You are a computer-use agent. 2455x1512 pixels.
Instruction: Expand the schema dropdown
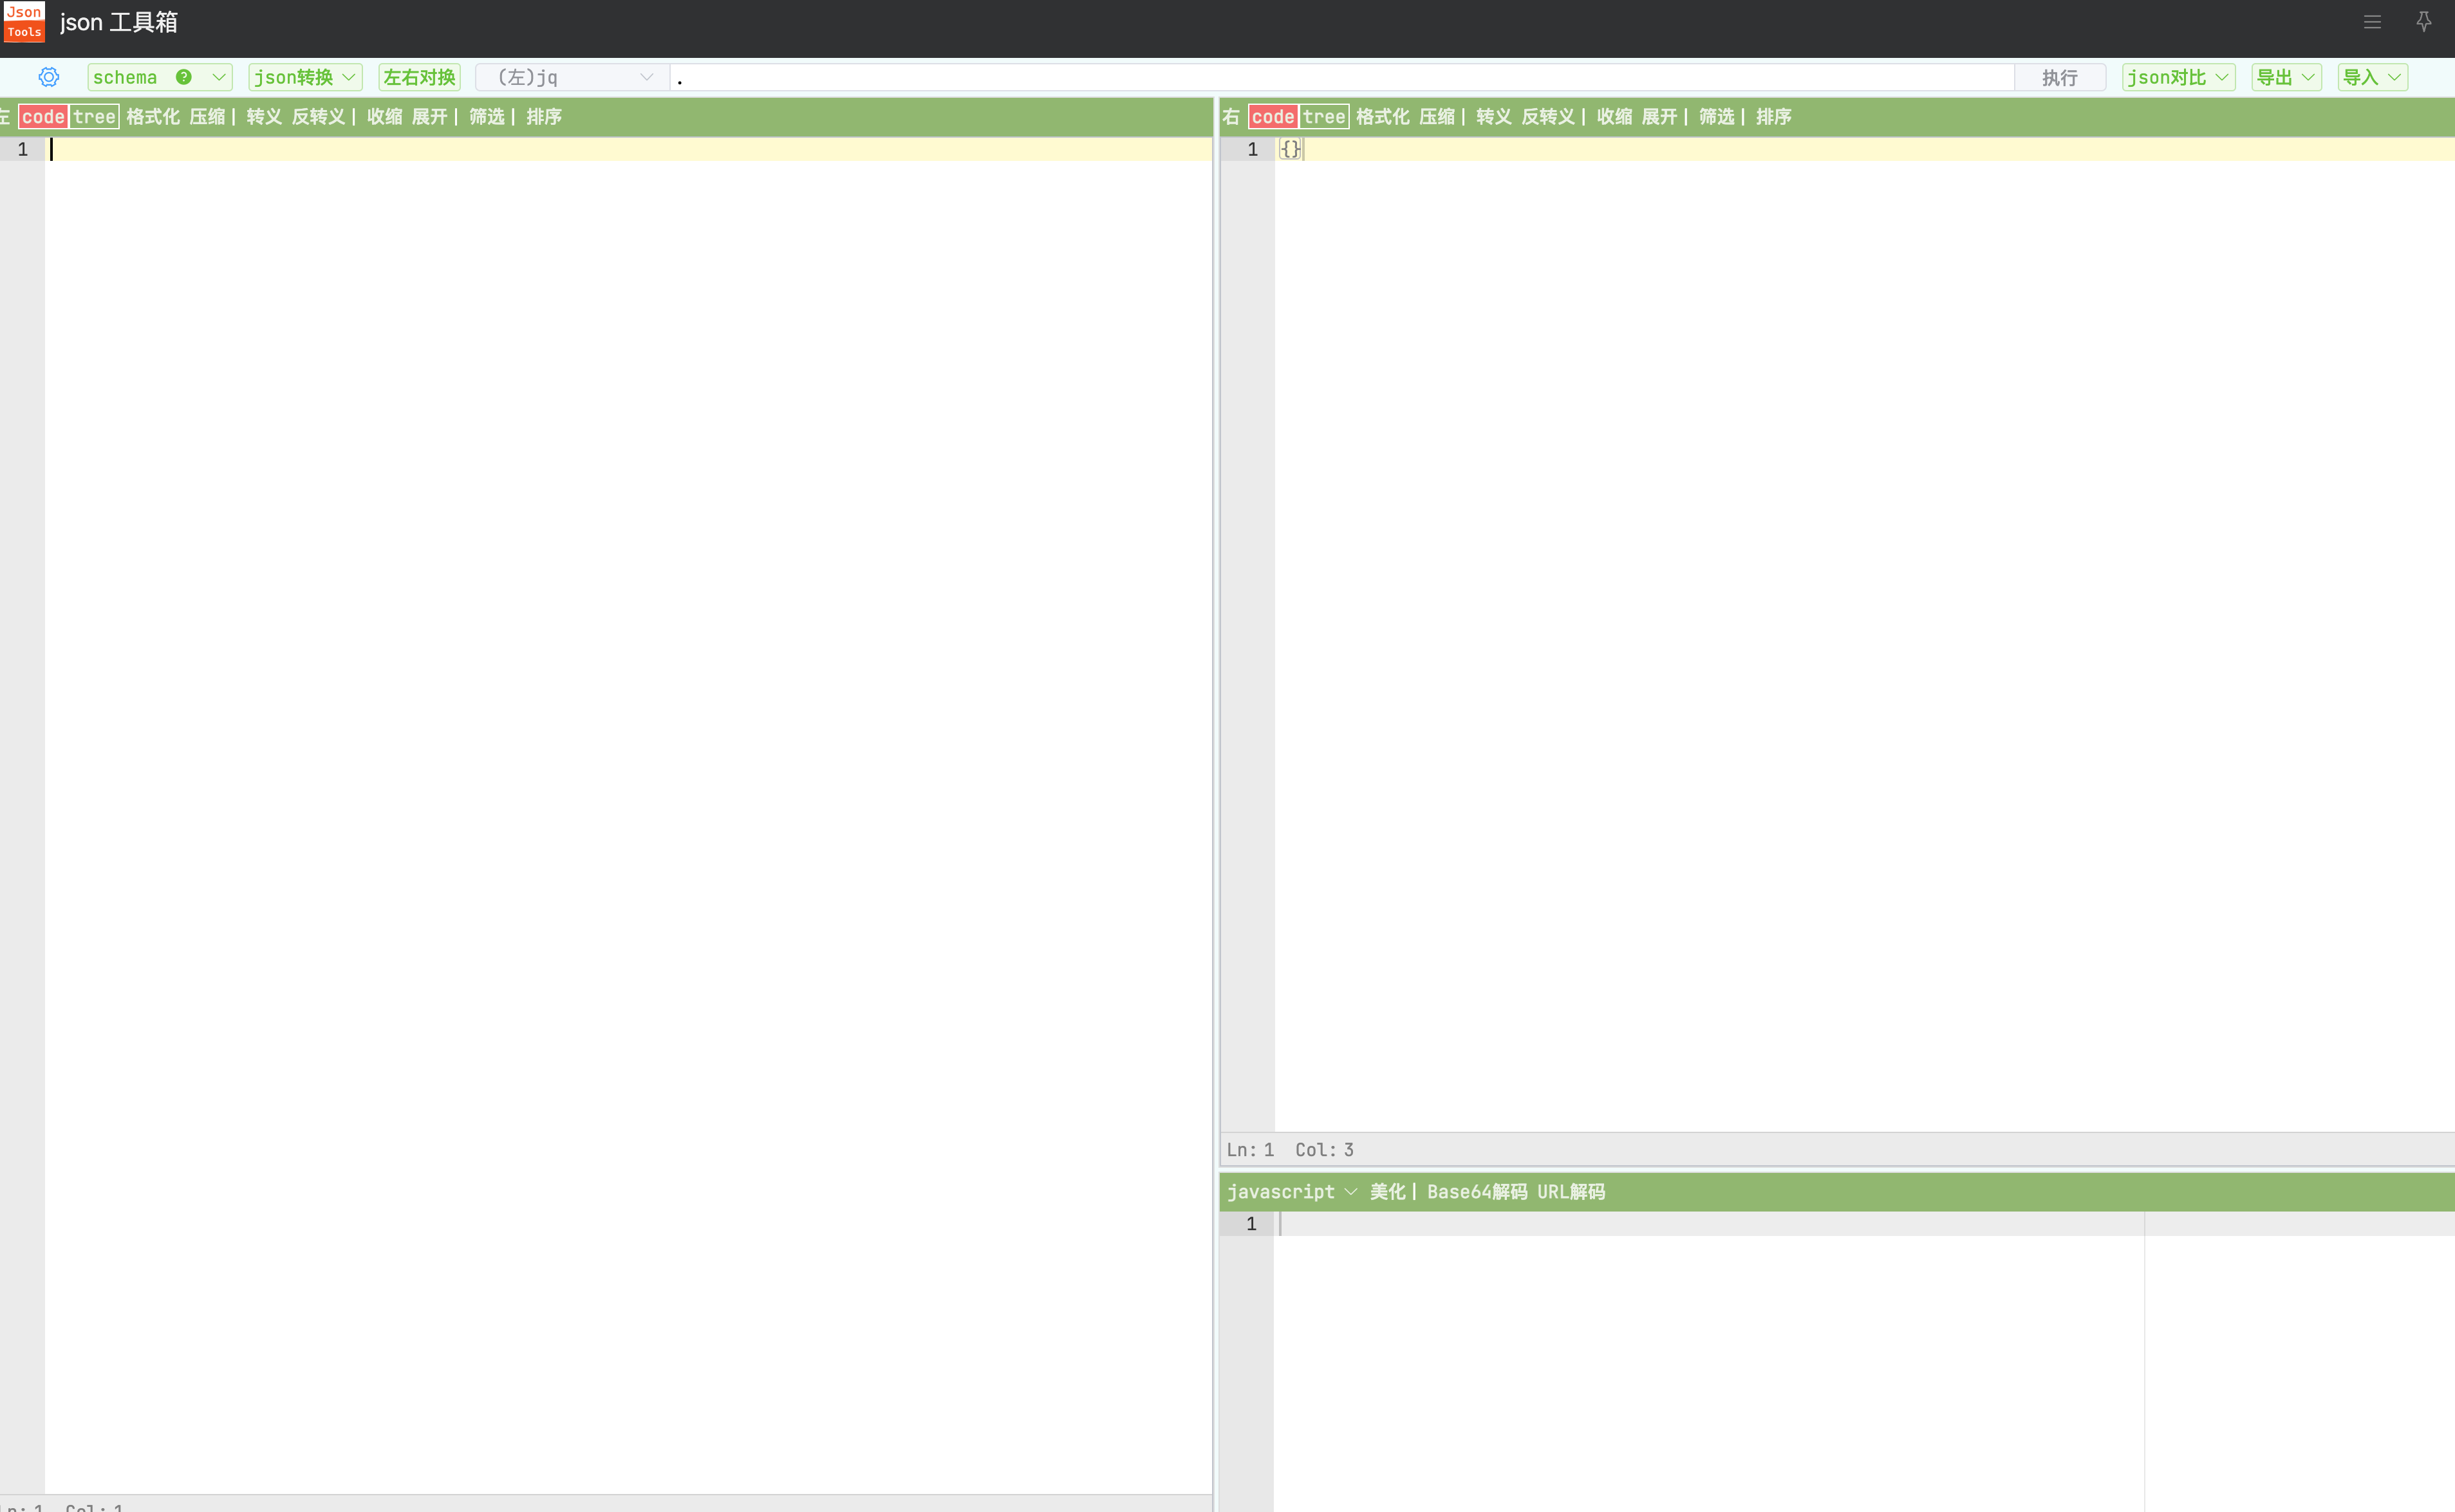pyautogui.click(x=218, y=77)
